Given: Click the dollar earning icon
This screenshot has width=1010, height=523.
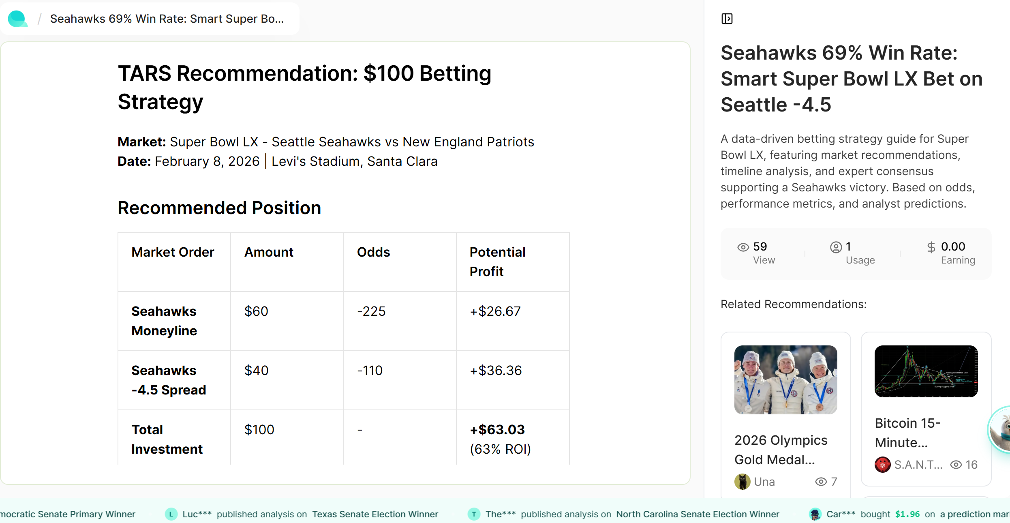Looking at the screenshot, I should (931, 247).
